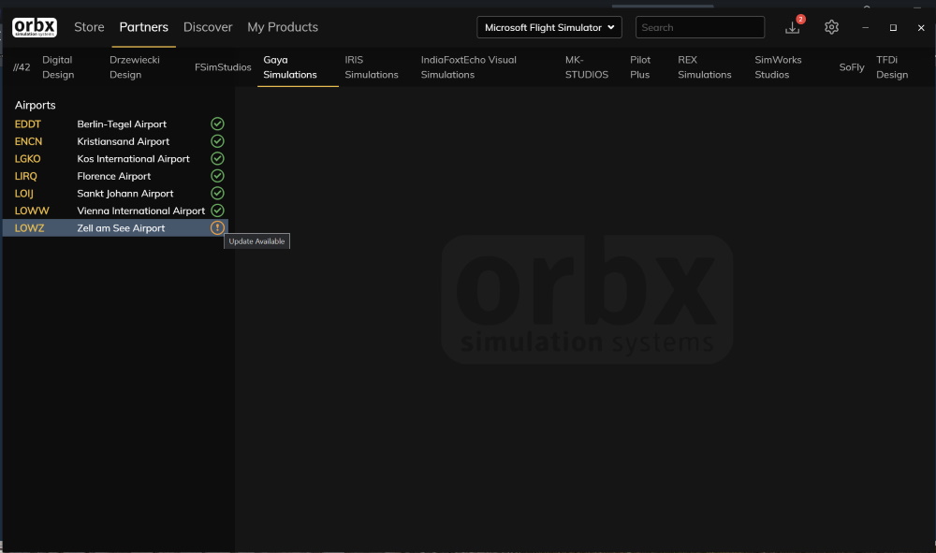
Task: Close the Orbx window
Action: [921, 27]
